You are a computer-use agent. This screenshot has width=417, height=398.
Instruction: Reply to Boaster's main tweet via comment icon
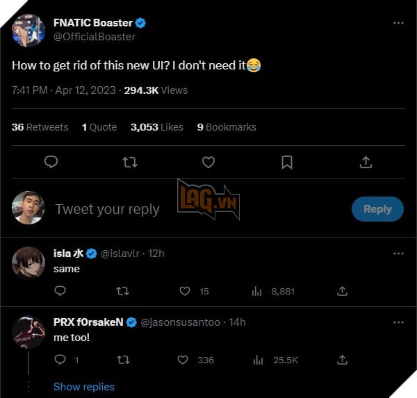51,163
